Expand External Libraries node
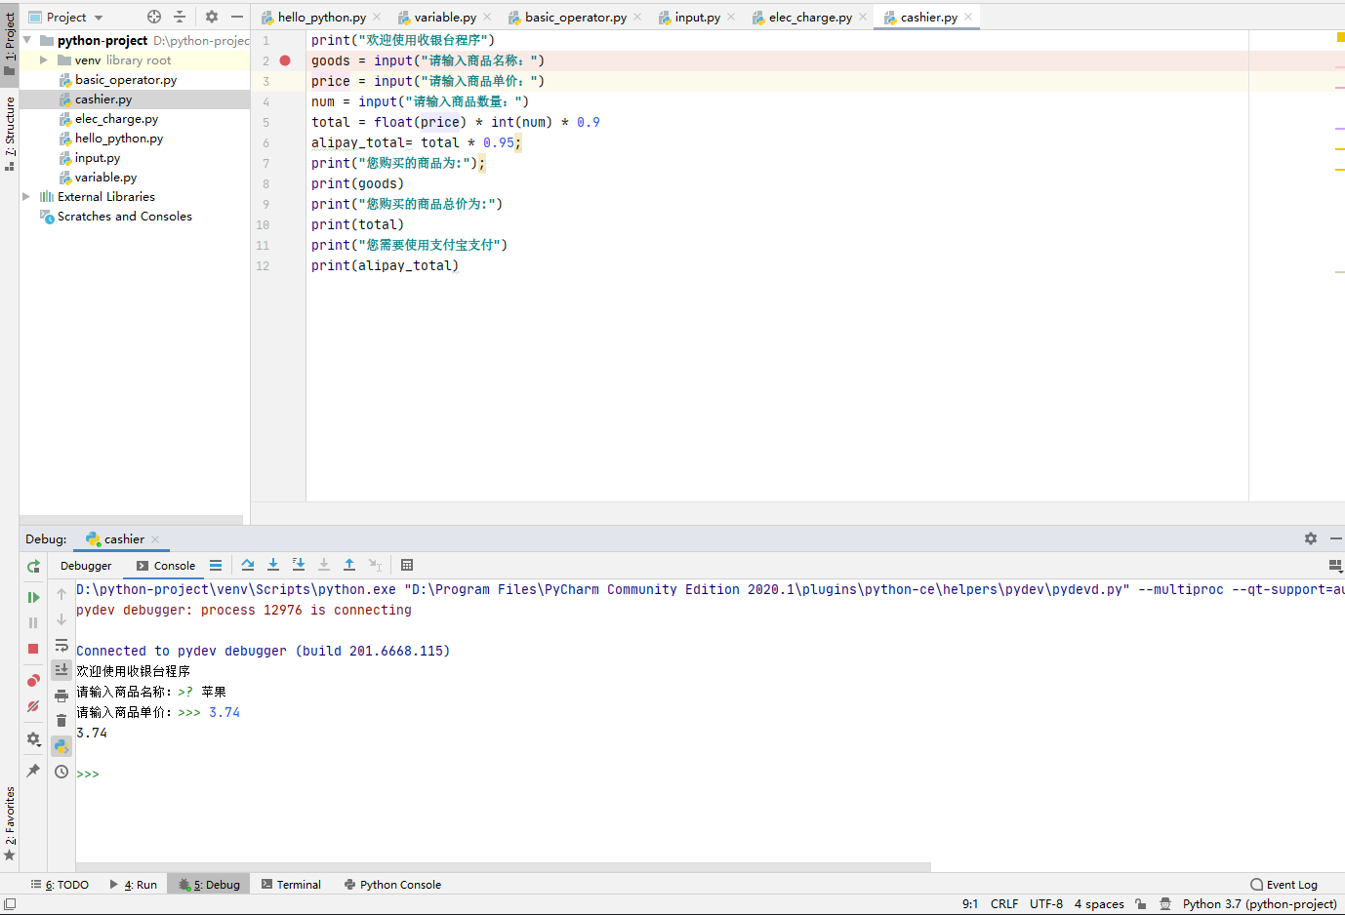Screen dimensions: 1345x915 tap(27, 196)
